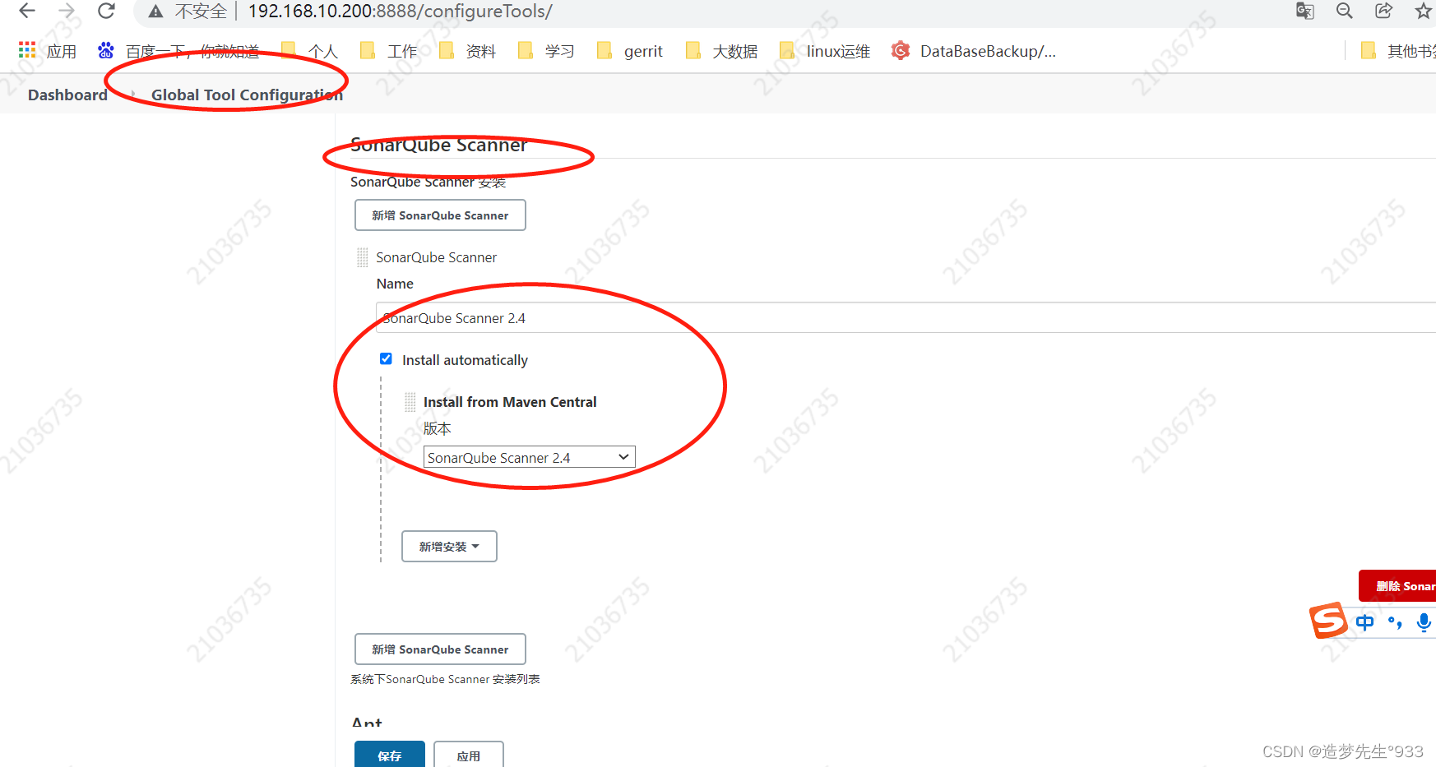The width and height of the screenshot is (1436, 767).
Task: Click the not-secure warning triangle icon
Action: [x=155, y=12]
